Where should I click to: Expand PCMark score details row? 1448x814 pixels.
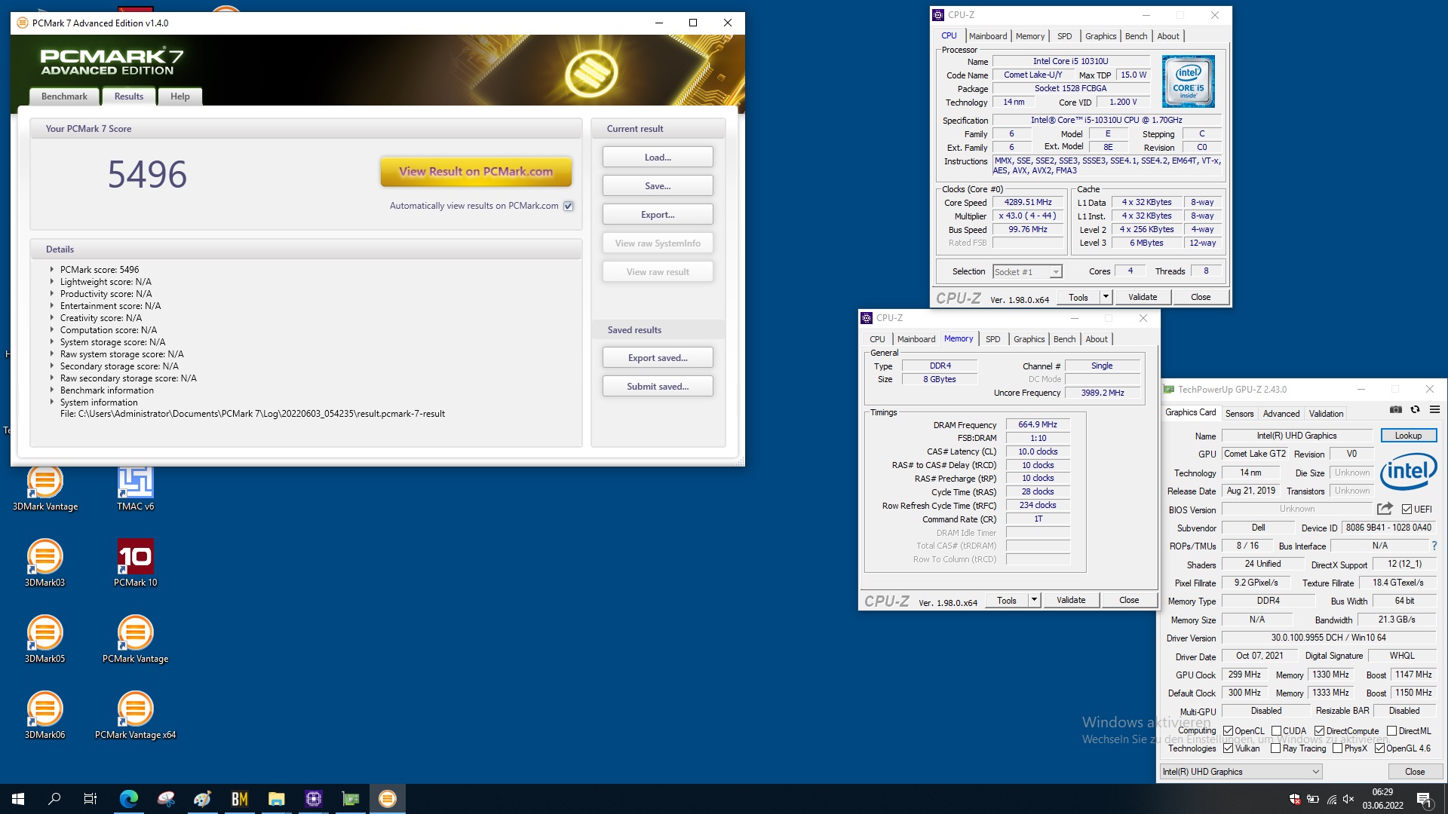(x=52, y=269)
